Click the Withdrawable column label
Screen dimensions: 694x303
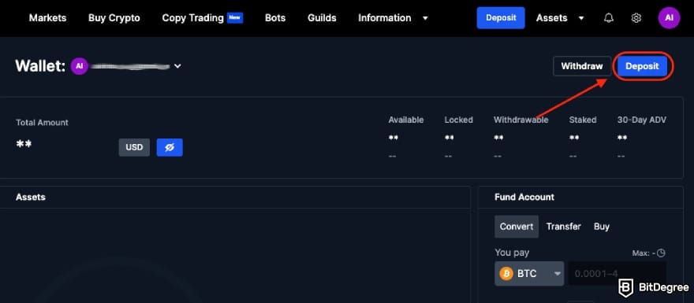point(521,120)
